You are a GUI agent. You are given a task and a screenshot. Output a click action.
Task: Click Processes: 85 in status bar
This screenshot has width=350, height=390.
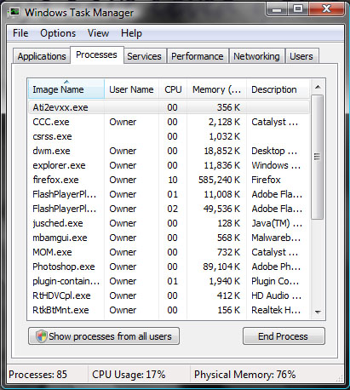pos(37,375)
